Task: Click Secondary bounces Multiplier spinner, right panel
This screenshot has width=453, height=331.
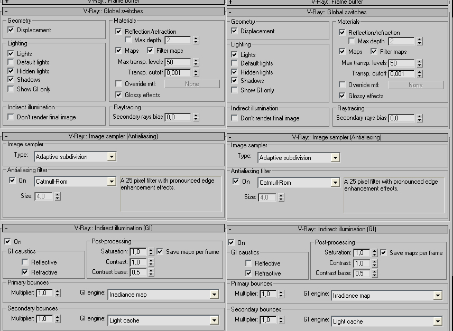Action: [x=281, y=320]
